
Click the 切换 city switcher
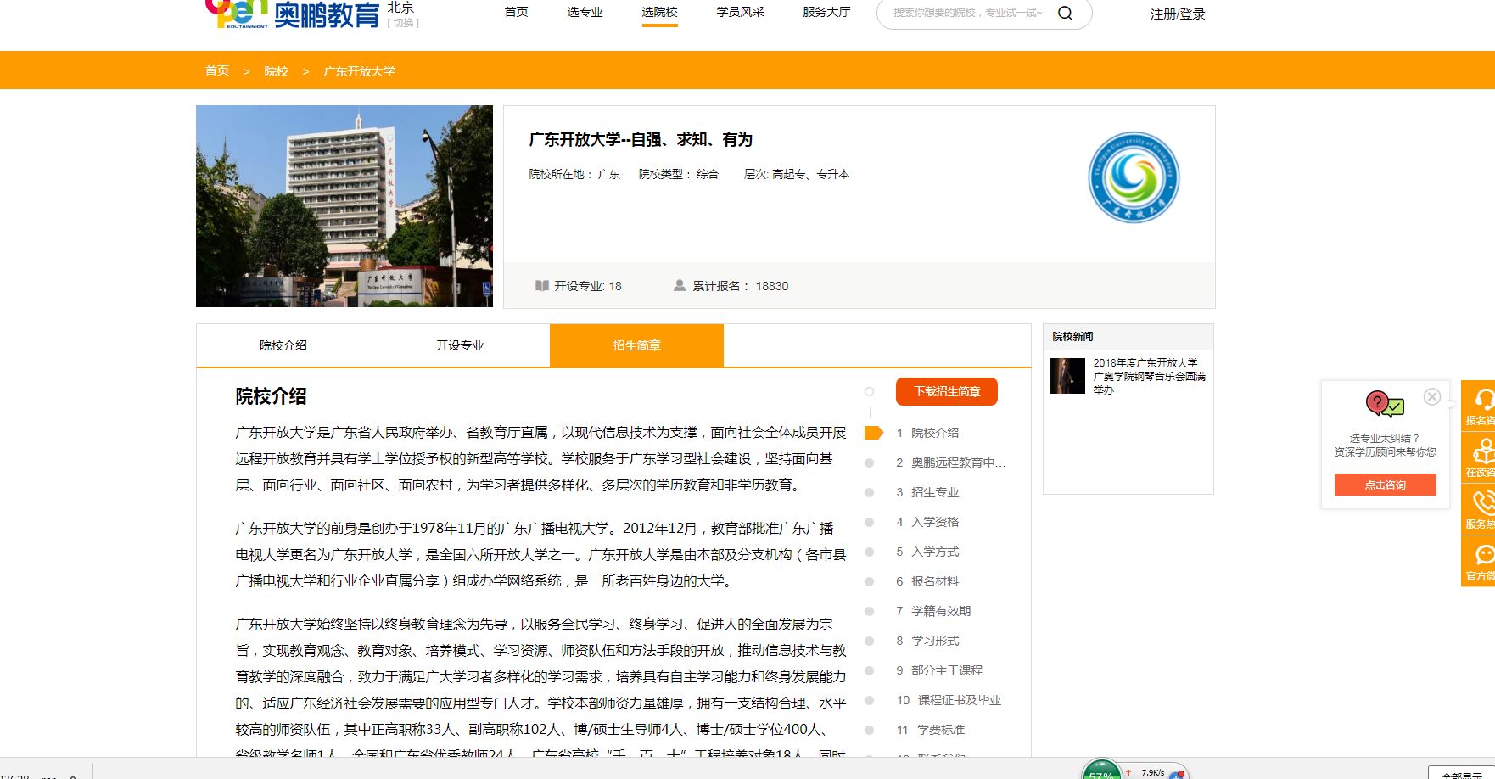403,23
